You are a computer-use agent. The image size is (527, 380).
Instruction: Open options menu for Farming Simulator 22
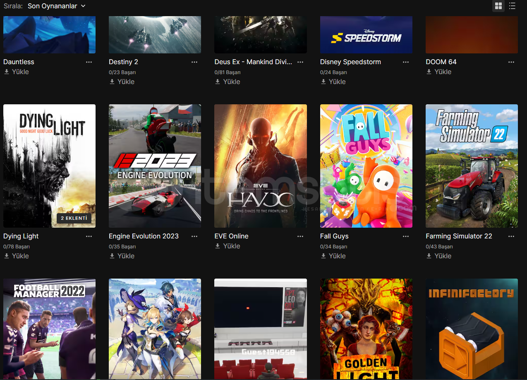point(511,236)
